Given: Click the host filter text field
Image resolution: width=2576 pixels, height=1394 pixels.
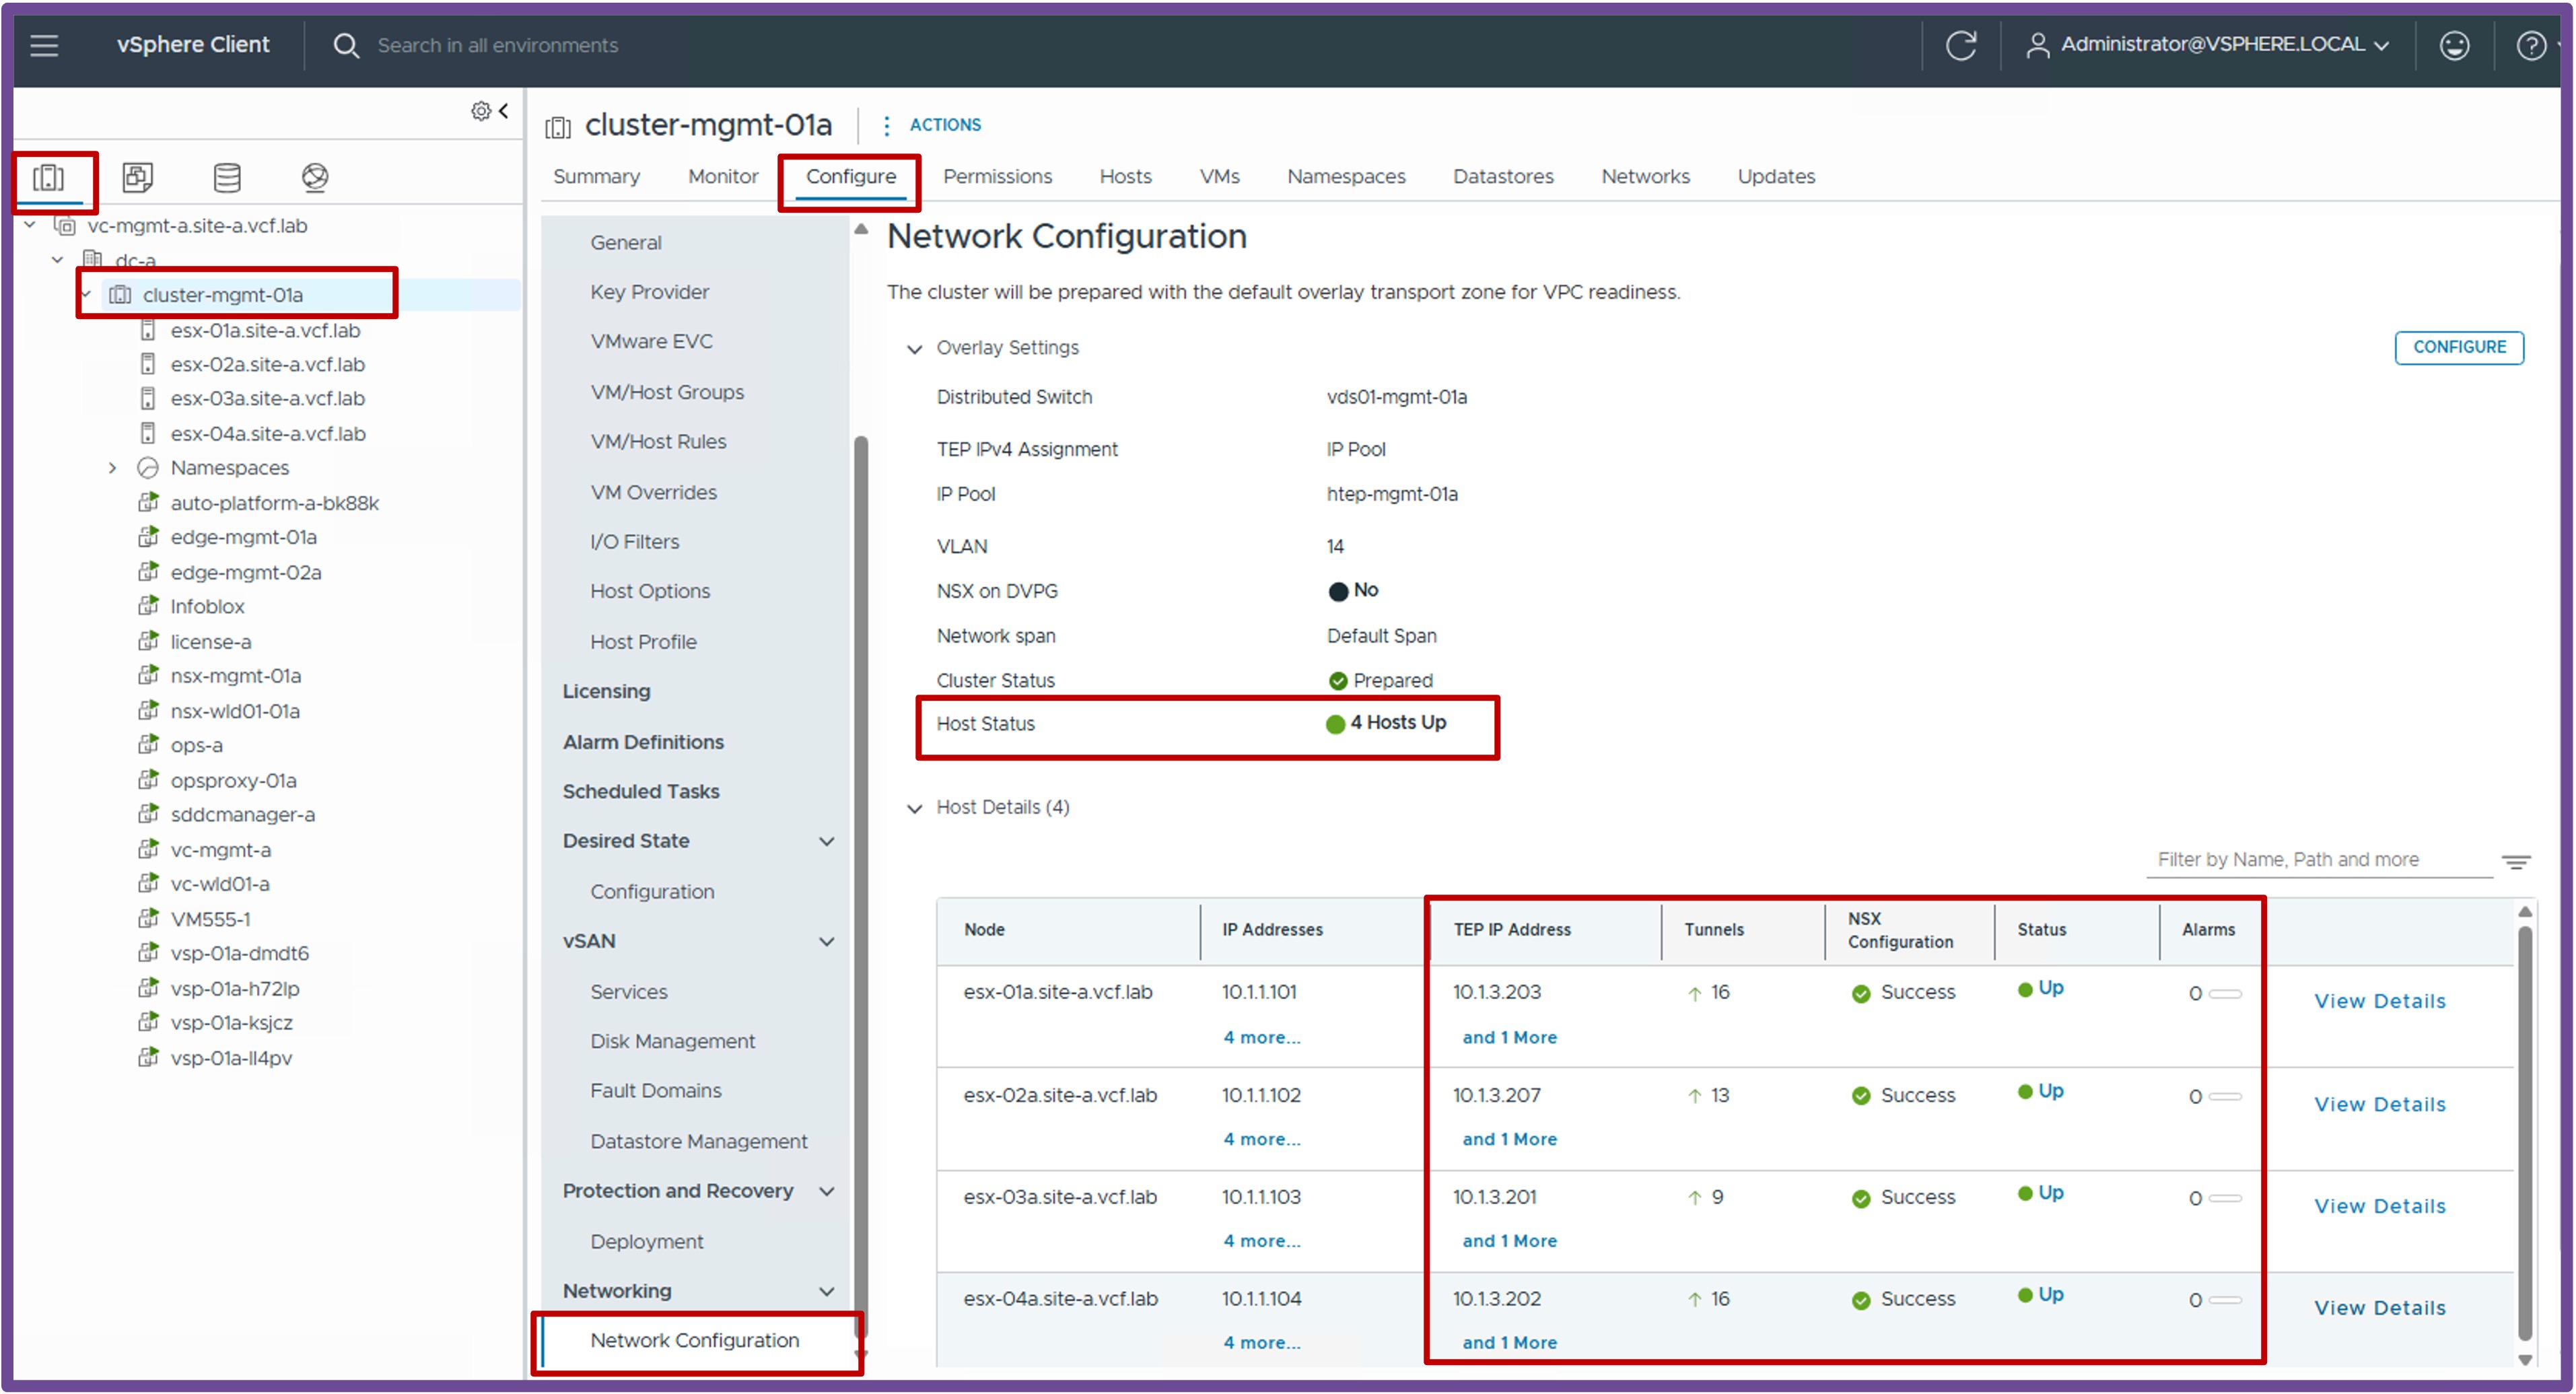Looking at the screenshot, I should [x=2319, y=860].
